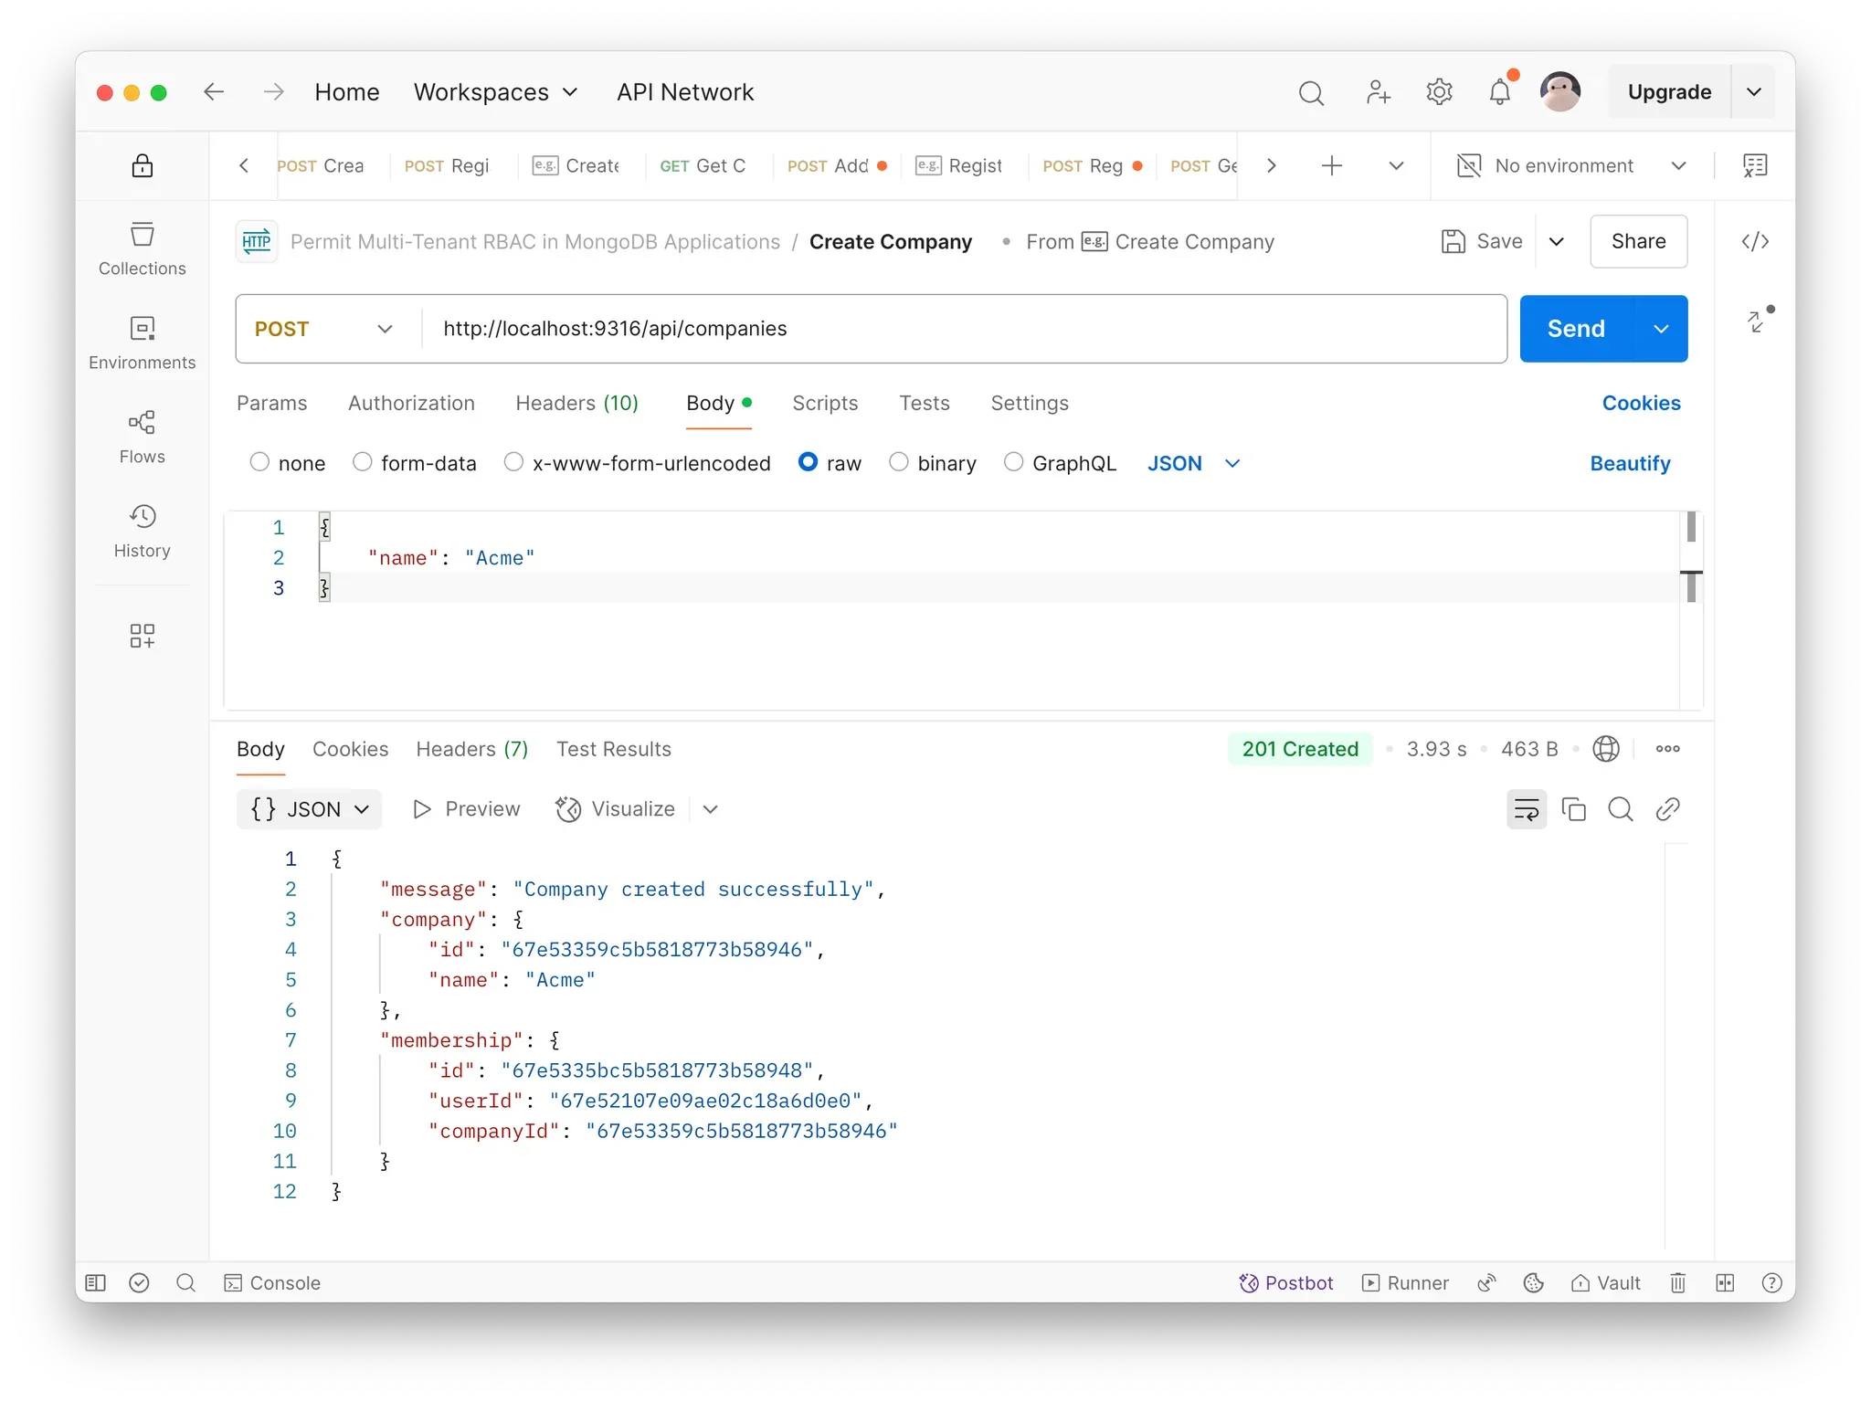The width and height of the screenshot is (1871, 1402).
Task: Select the form-data body type
Action: [363, 463]
